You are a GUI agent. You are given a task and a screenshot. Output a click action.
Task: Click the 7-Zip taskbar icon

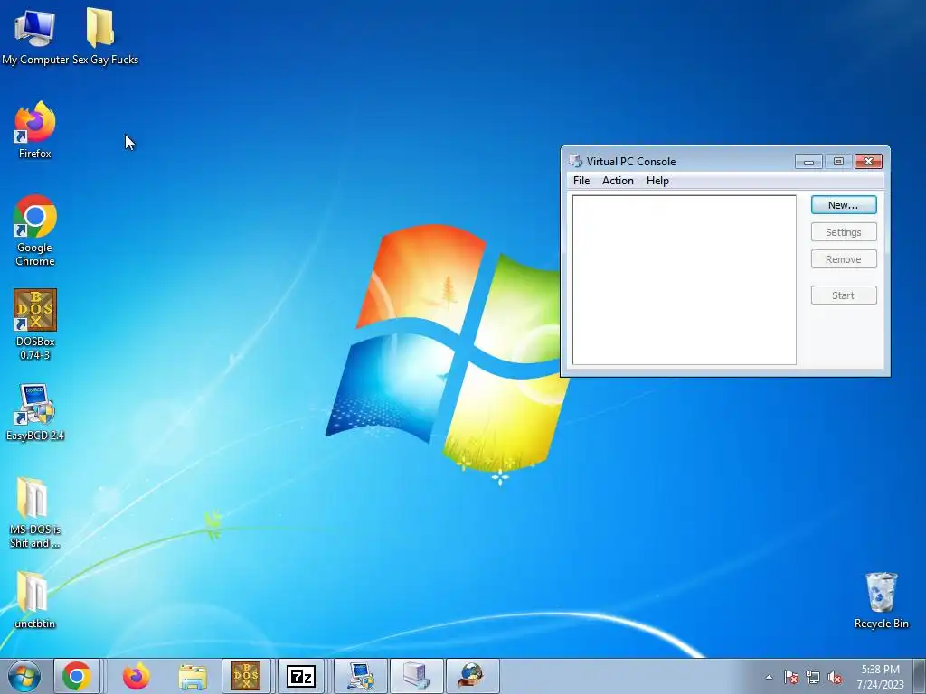pos(301,676)
